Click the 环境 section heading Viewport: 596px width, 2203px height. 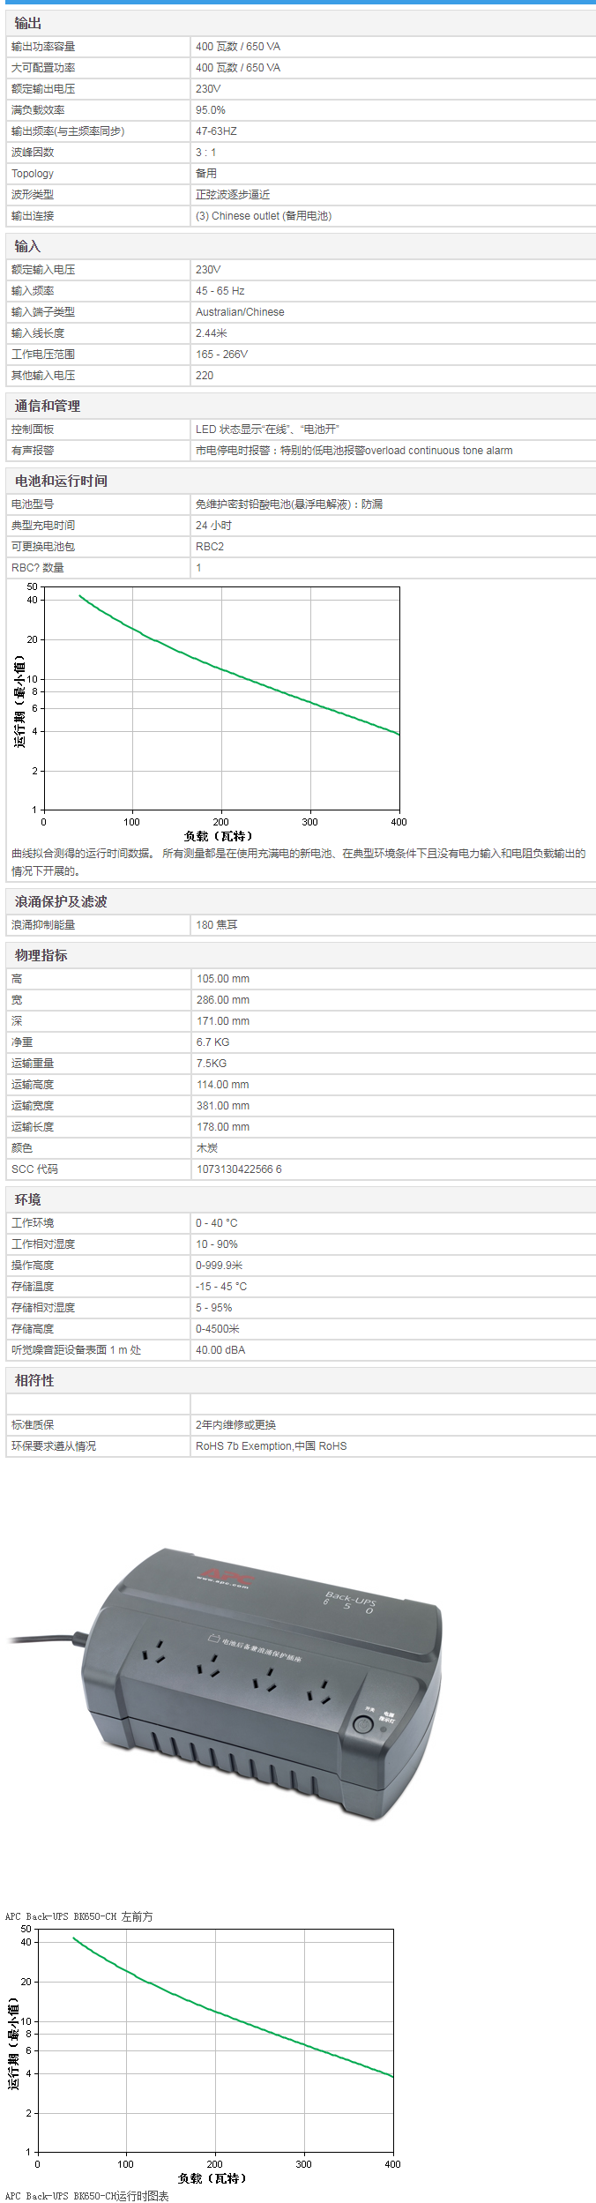[x=28, y=1199]
